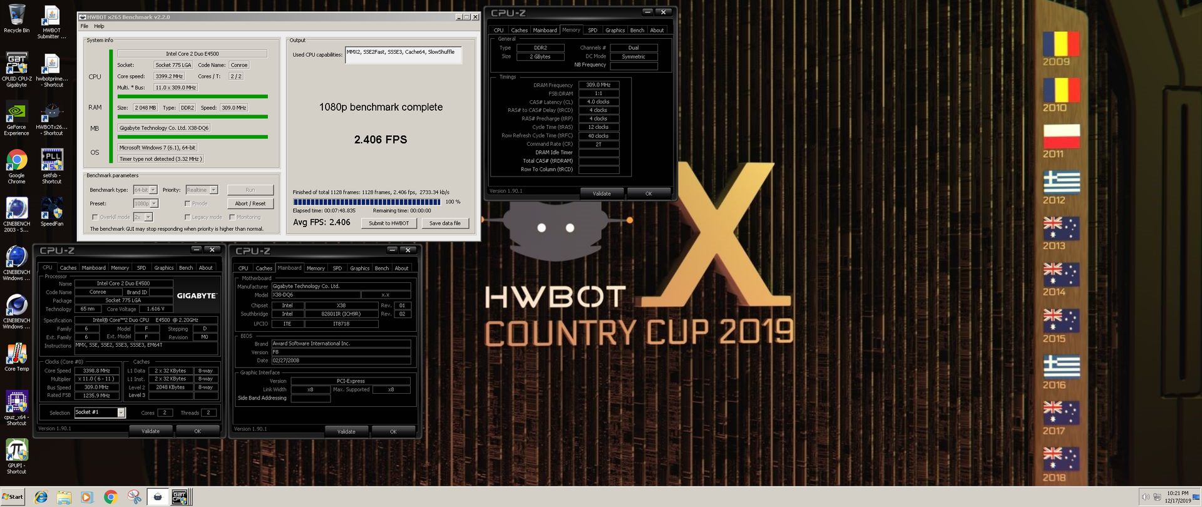Viewport: 1202px width, 507px height.
Task: Click the Model X38-DQ6 field in CPU-Z
Action: coord(316,295)
